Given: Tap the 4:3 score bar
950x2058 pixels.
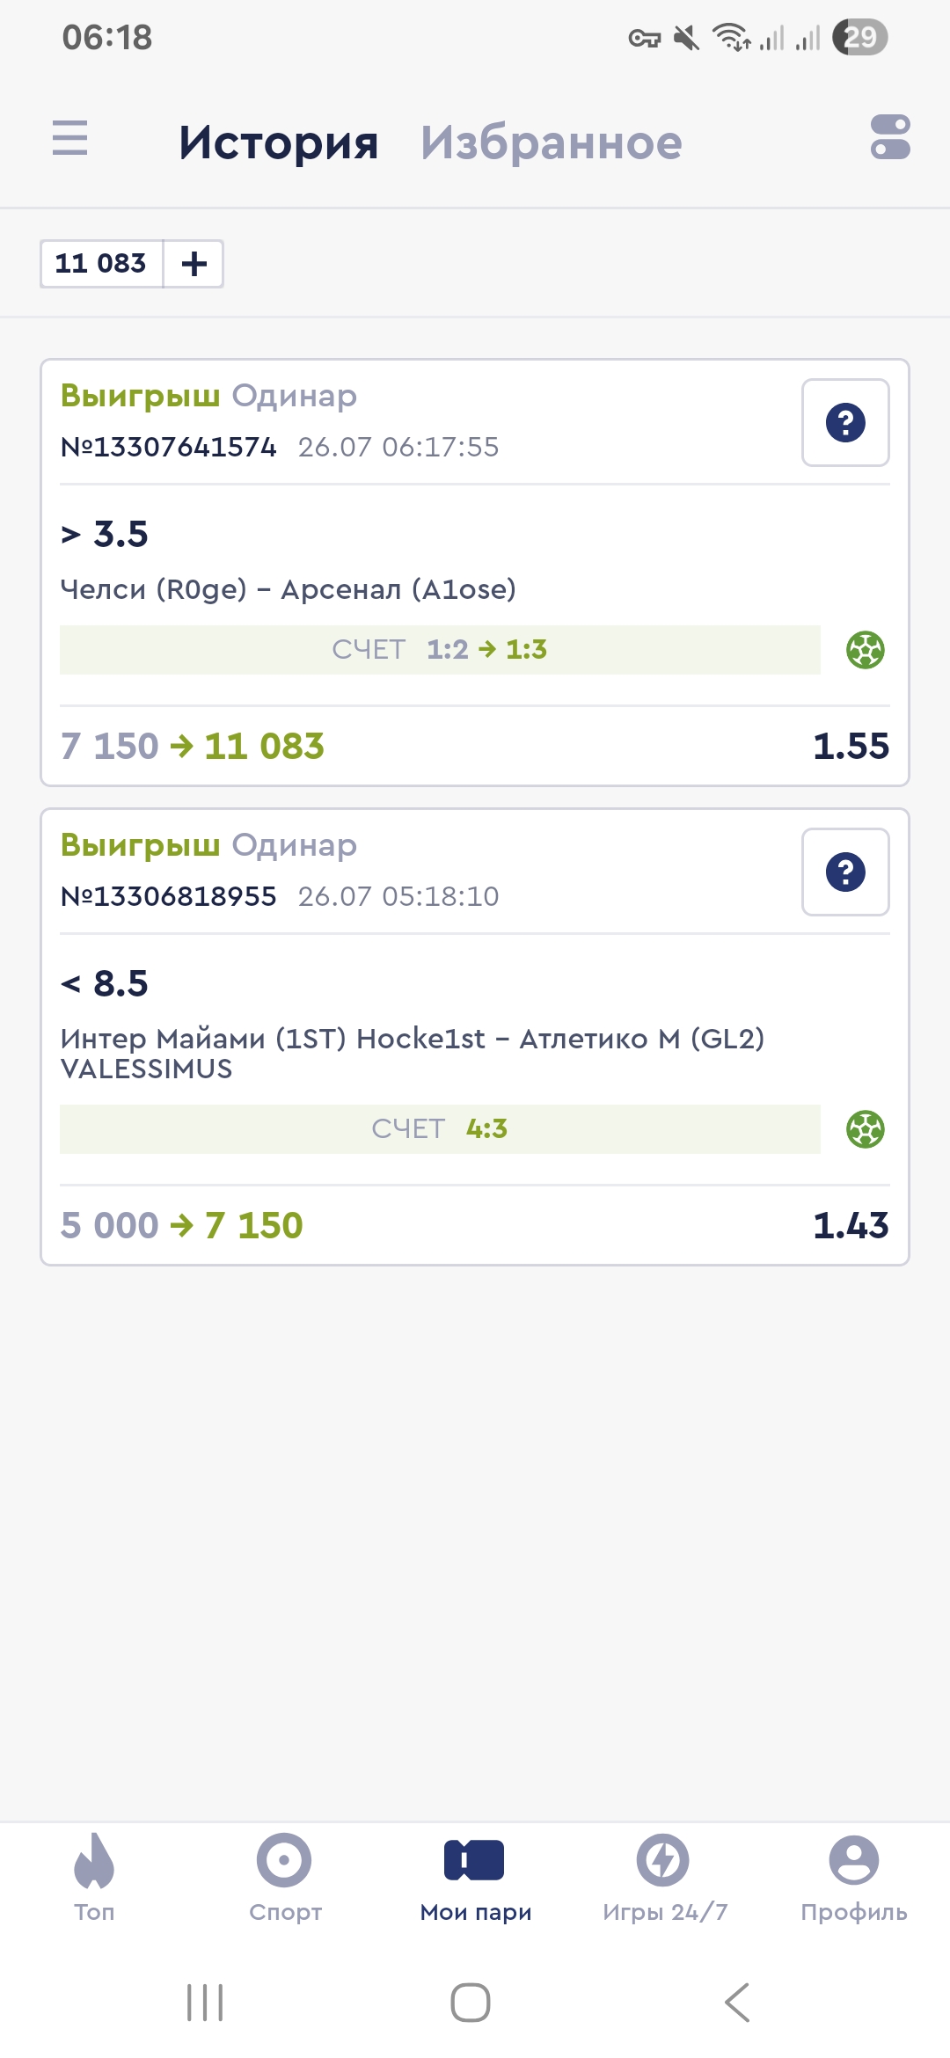Looking at the screenshot, I should tap(440, 1129).
